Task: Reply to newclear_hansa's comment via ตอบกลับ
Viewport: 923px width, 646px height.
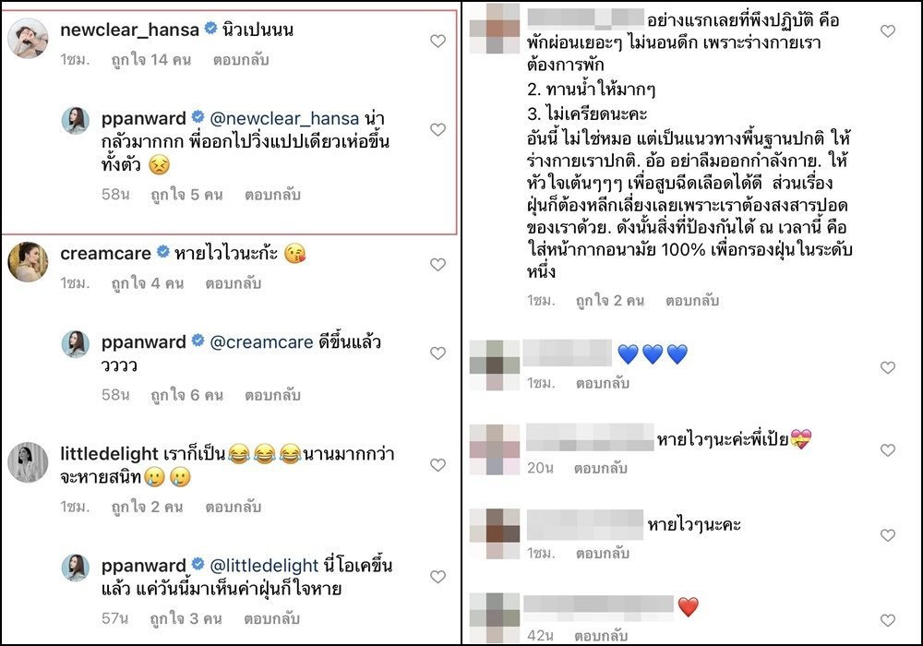Action: (x=241, y=59)
